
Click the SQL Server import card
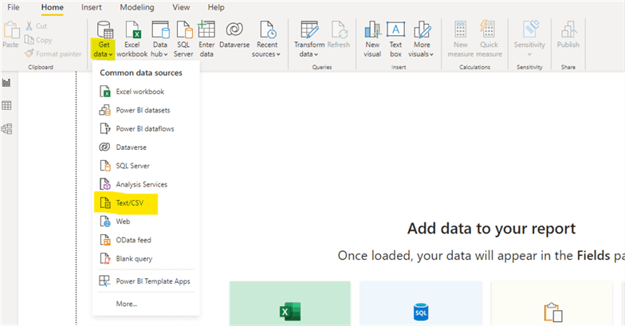point(421,304)
